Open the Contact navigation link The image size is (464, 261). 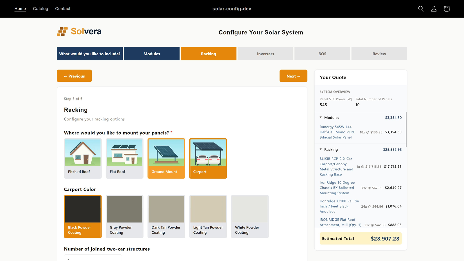tap(63, 9)
